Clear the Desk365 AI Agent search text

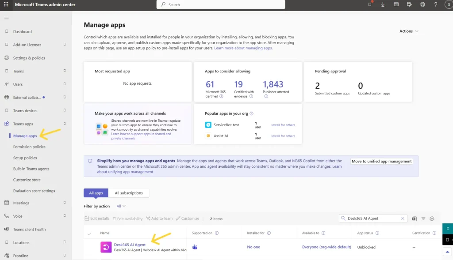(x=403, y=219)
